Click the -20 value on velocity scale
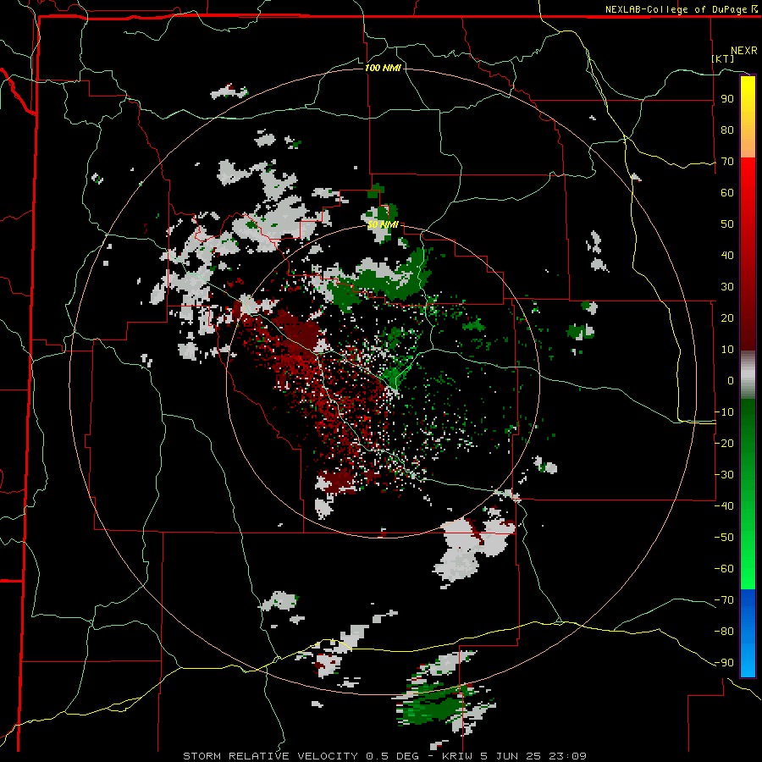 coord(724,444)
